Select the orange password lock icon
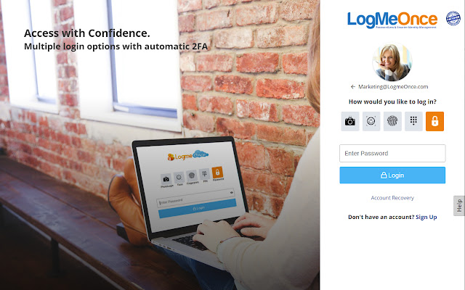465x290 pixels. coord(434,121)
